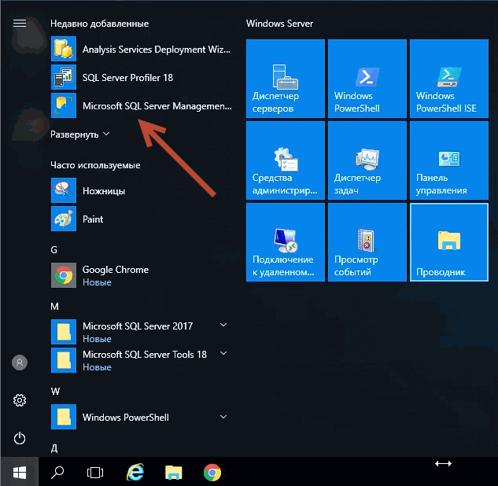The height and width of the screenshot is (486, 498).
Task: Open the Проводник tile
Action: click(449, 242)
